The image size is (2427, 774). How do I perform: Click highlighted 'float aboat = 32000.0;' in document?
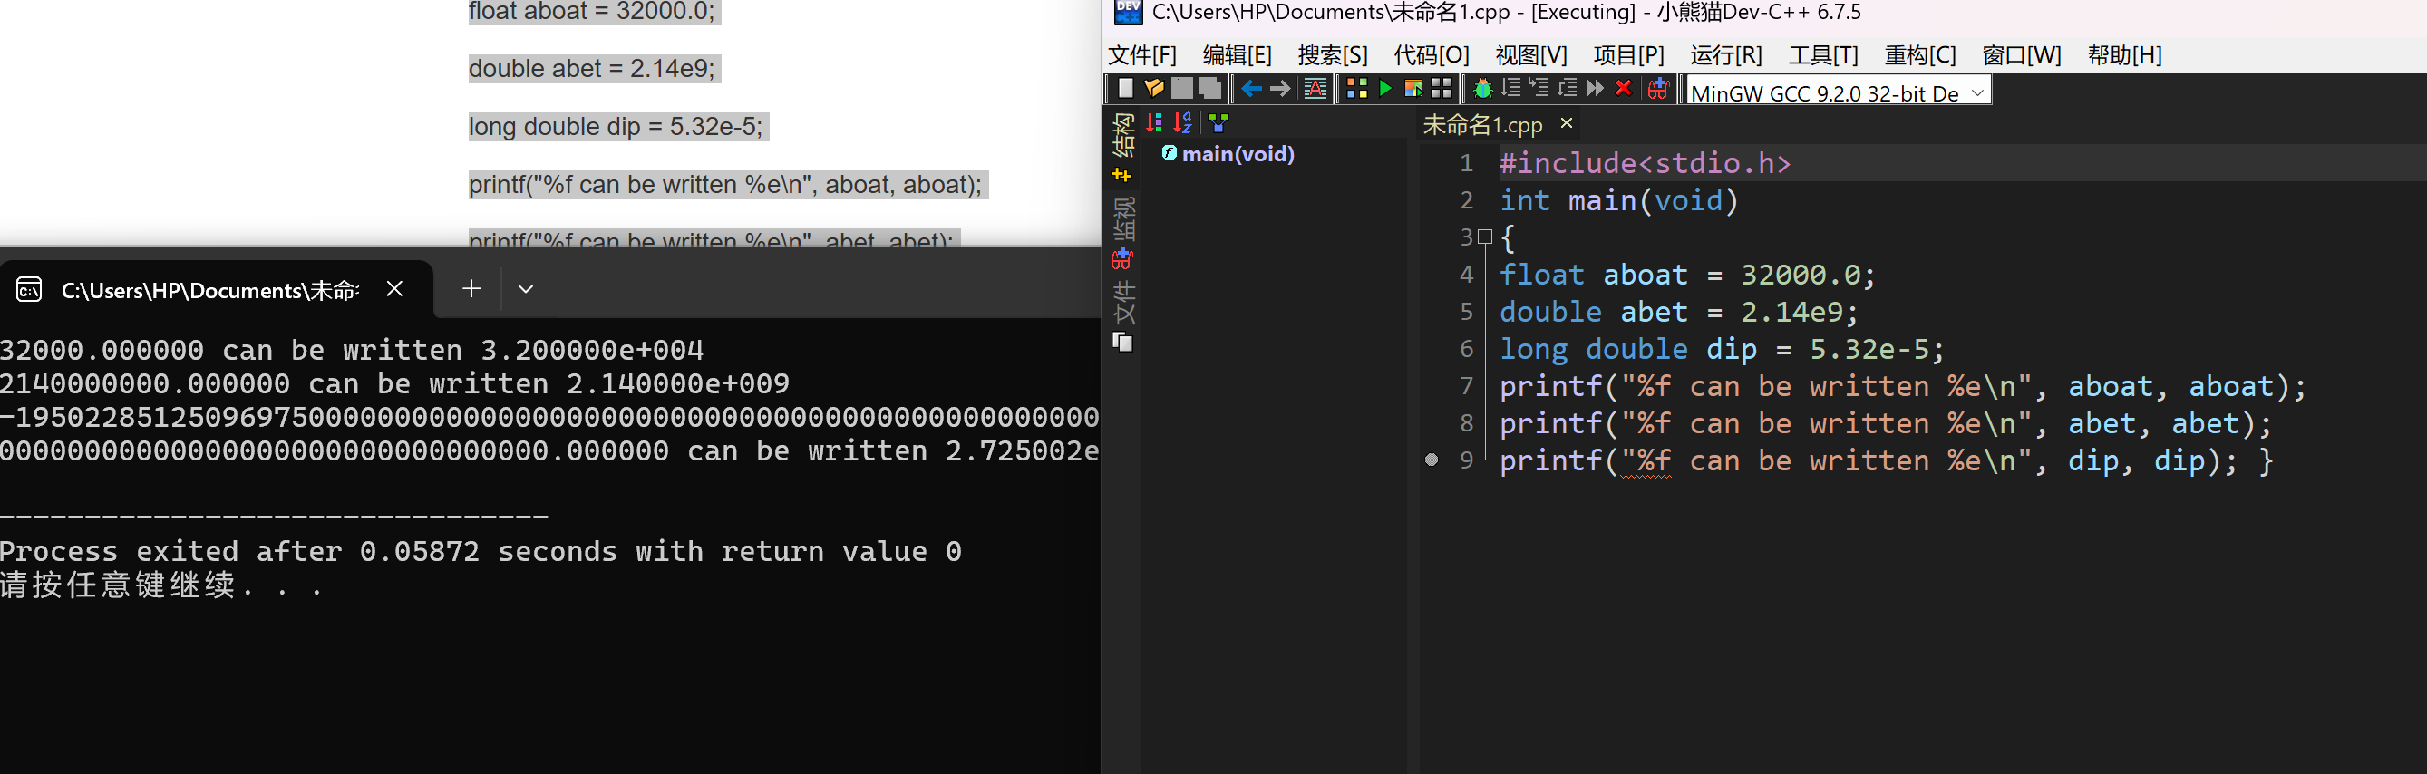[593, 11]
